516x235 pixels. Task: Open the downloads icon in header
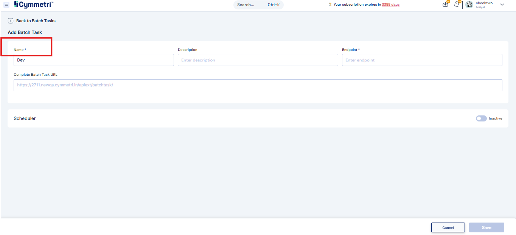pos(445,5)
